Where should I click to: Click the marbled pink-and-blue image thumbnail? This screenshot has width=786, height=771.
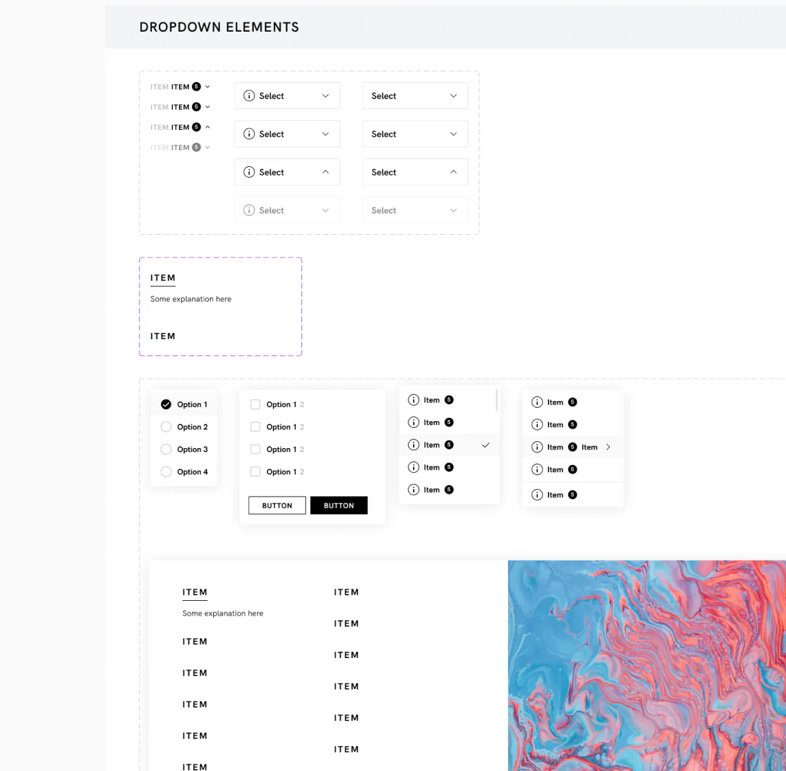[x=646, y=665]
